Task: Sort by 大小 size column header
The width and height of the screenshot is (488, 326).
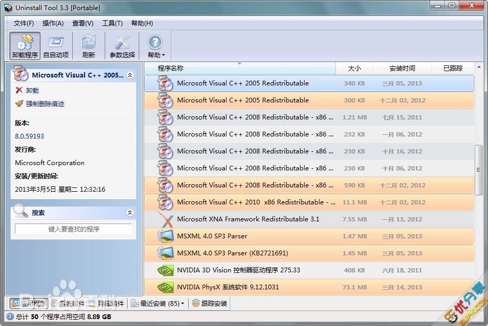Action: pyautogui.click(x=354, y=68)
